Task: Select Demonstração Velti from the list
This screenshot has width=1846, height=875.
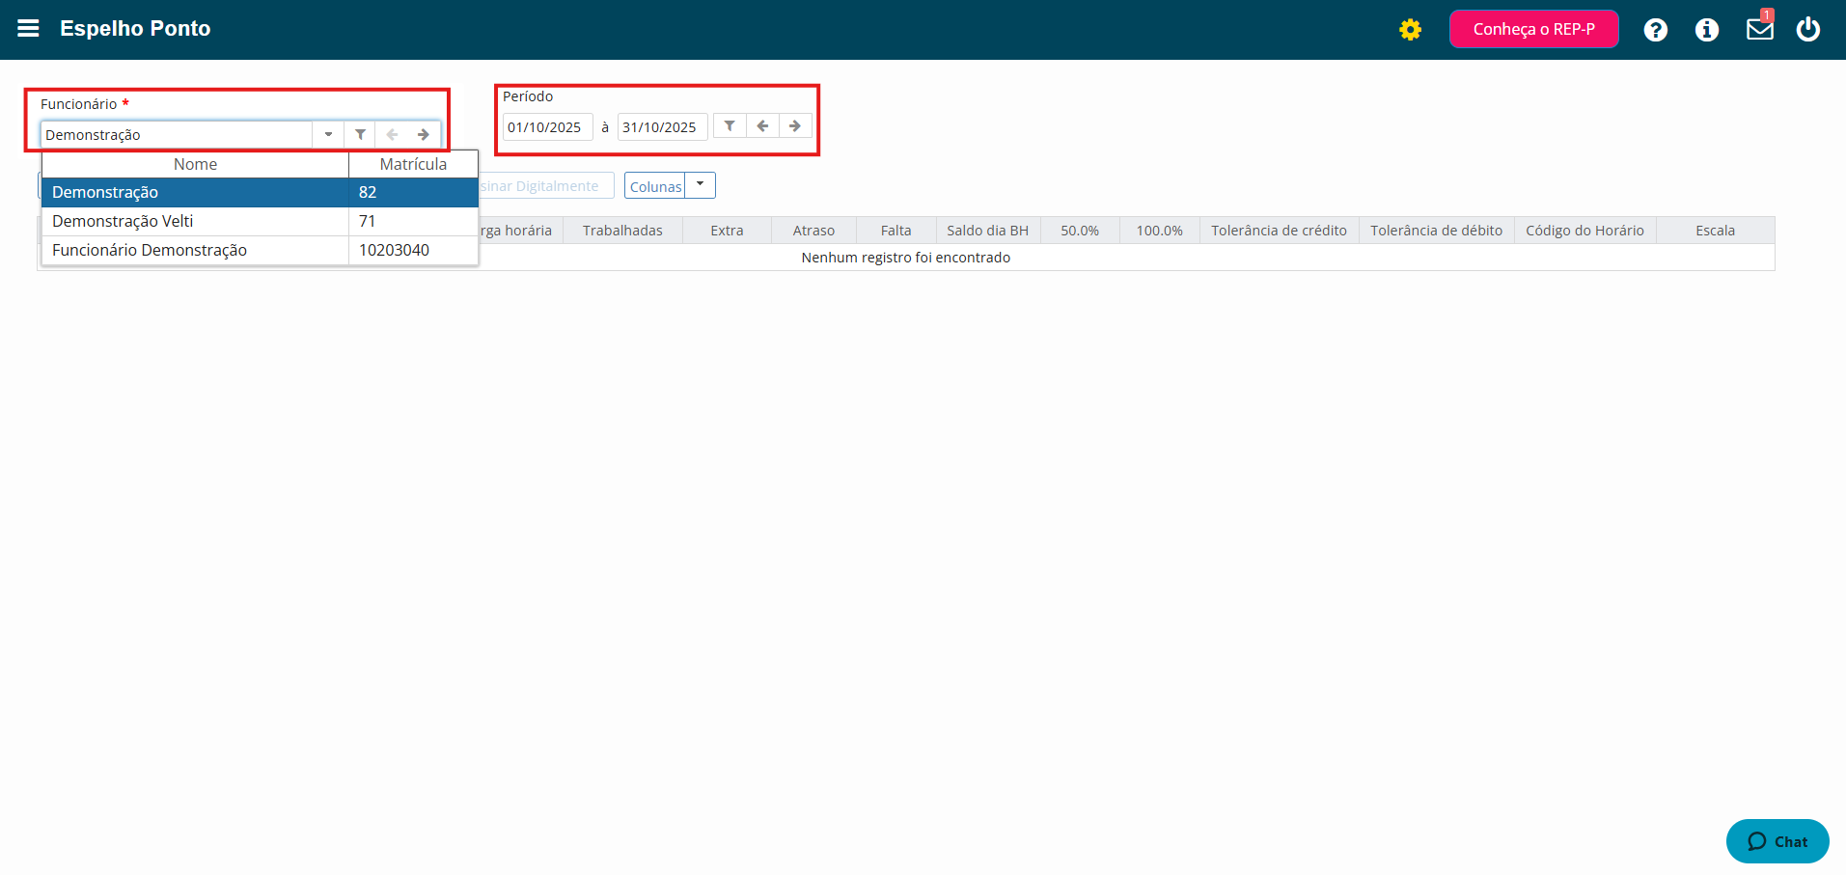Action: coord(260,222)
